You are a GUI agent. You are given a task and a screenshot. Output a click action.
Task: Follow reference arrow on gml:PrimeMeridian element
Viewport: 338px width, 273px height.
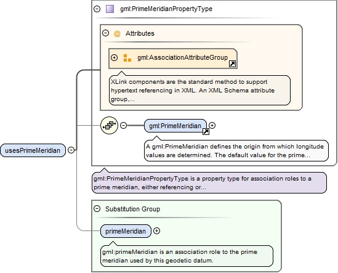point(206,132)
